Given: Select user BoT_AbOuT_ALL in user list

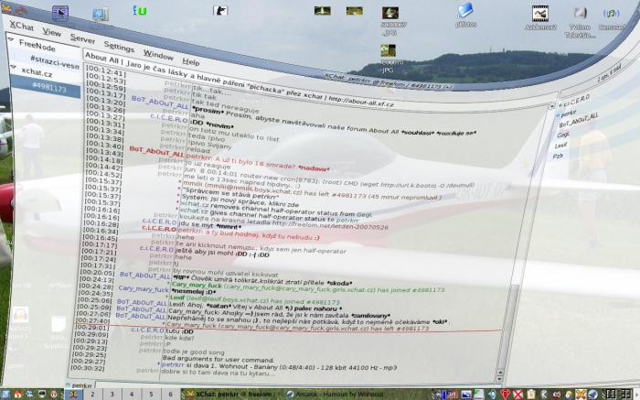Looking at the screenshot, I should pyautogui.click(x=578, y=121).
